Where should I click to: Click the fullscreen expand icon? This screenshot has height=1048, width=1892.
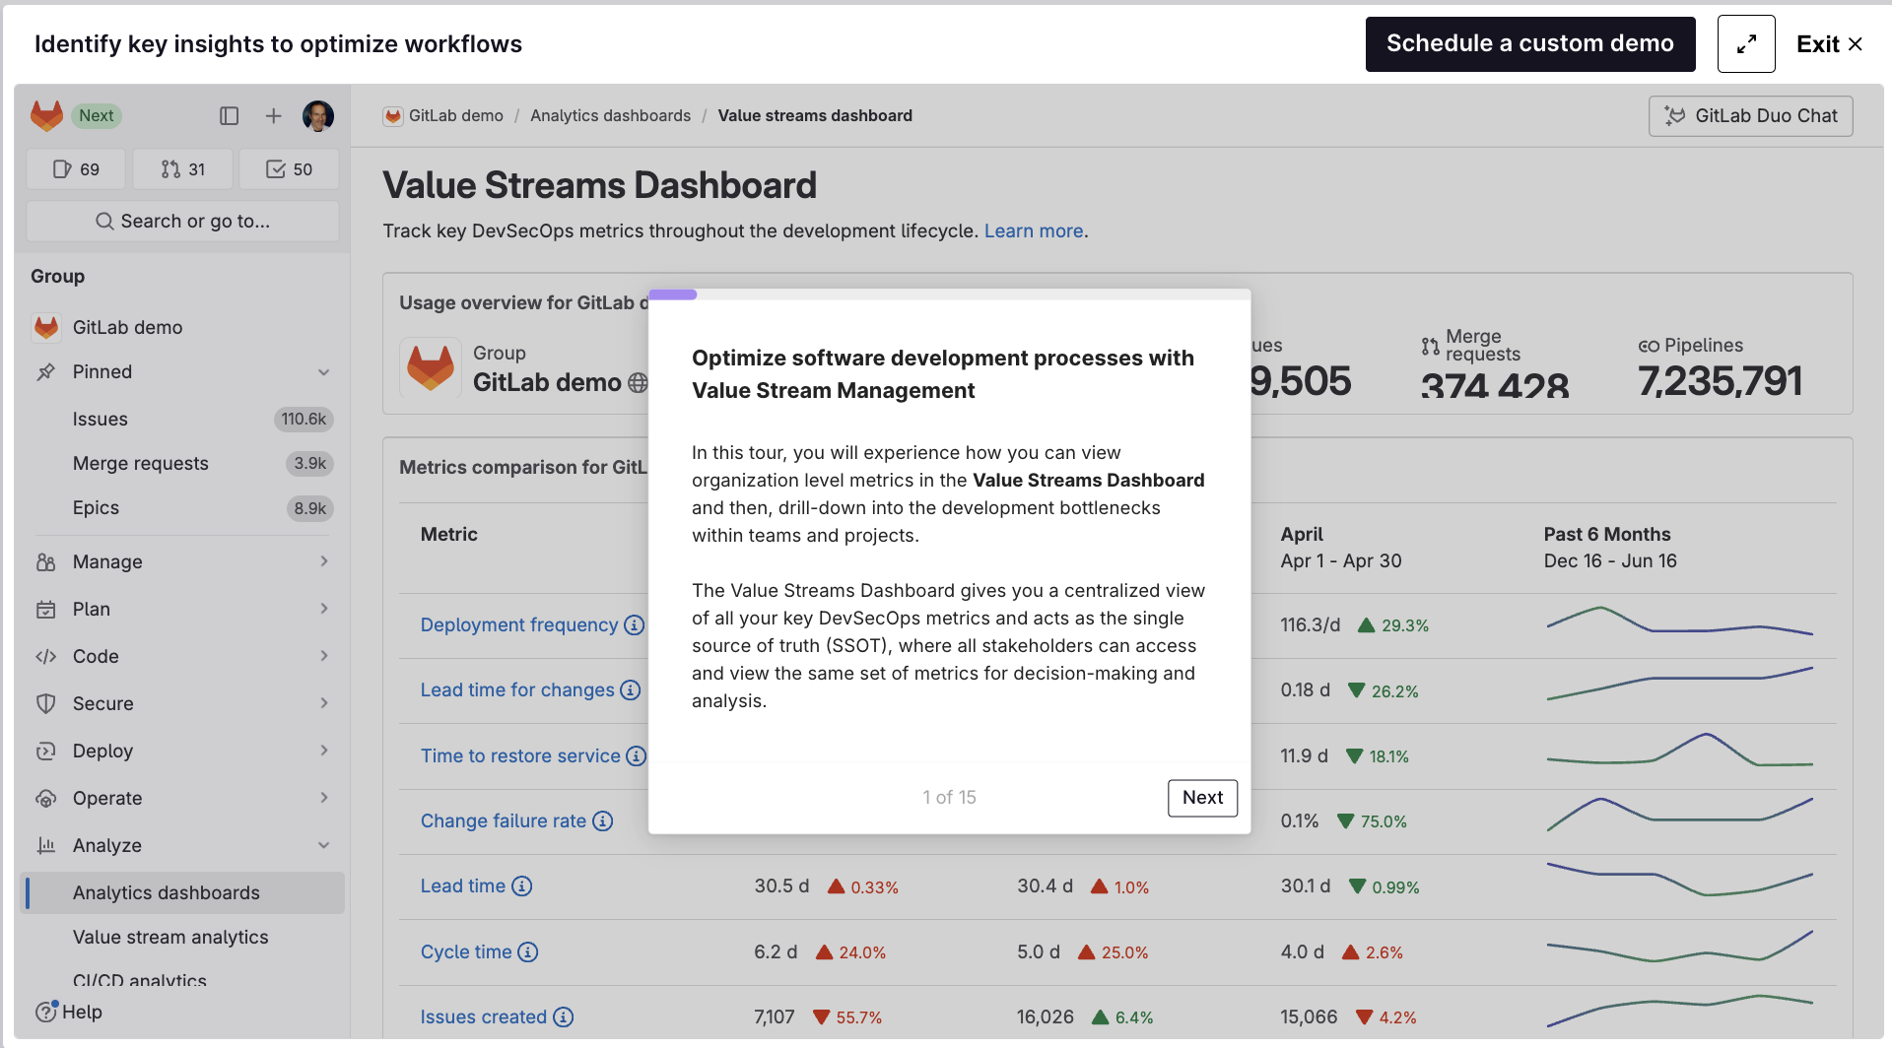1745,43
